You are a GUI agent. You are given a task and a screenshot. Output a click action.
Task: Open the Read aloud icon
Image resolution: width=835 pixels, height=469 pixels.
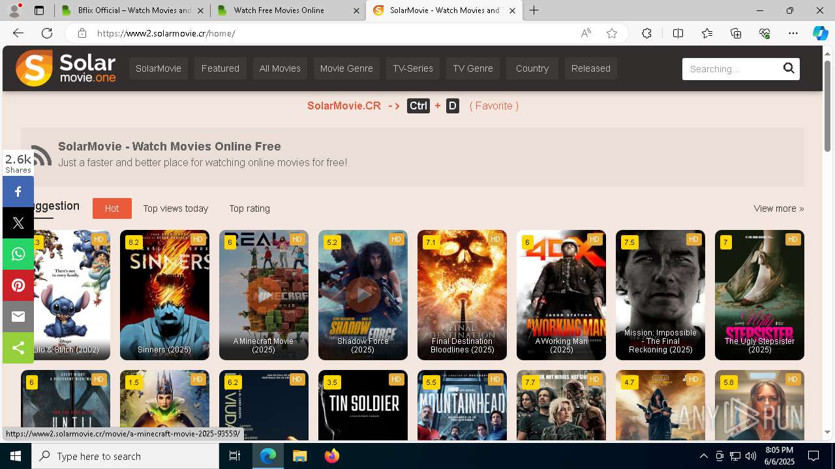tap(586, 33)
